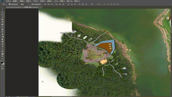This screenshot has height=97, width=172.
Task: Click Distribute Left Edges icon
Action: tap(80, 4)
